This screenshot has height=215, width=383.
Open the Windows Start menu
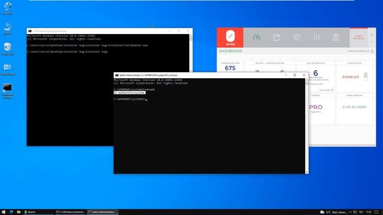[4, 212]
